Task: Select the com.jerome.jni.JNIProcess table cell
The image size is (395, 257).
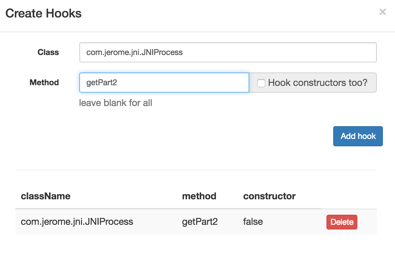Action: coord(77,222)
